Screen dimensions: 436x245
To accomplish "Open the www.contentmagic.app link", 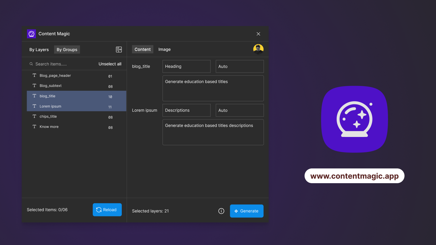I will coord(355,176).
